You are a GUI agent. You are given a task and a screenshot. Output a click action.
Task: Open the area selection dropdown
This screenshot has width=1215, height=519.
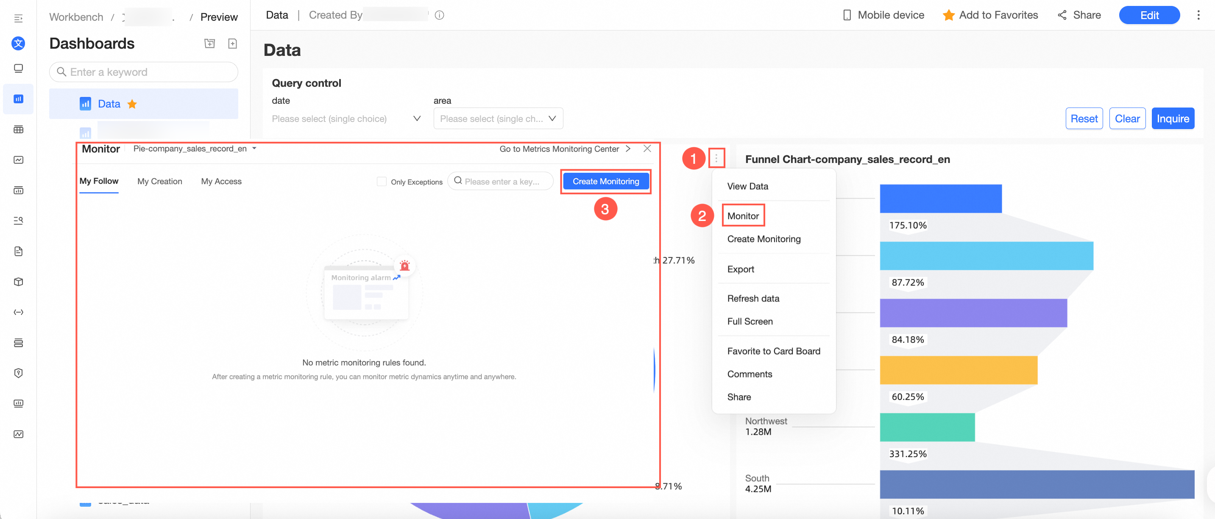[498, 119]
